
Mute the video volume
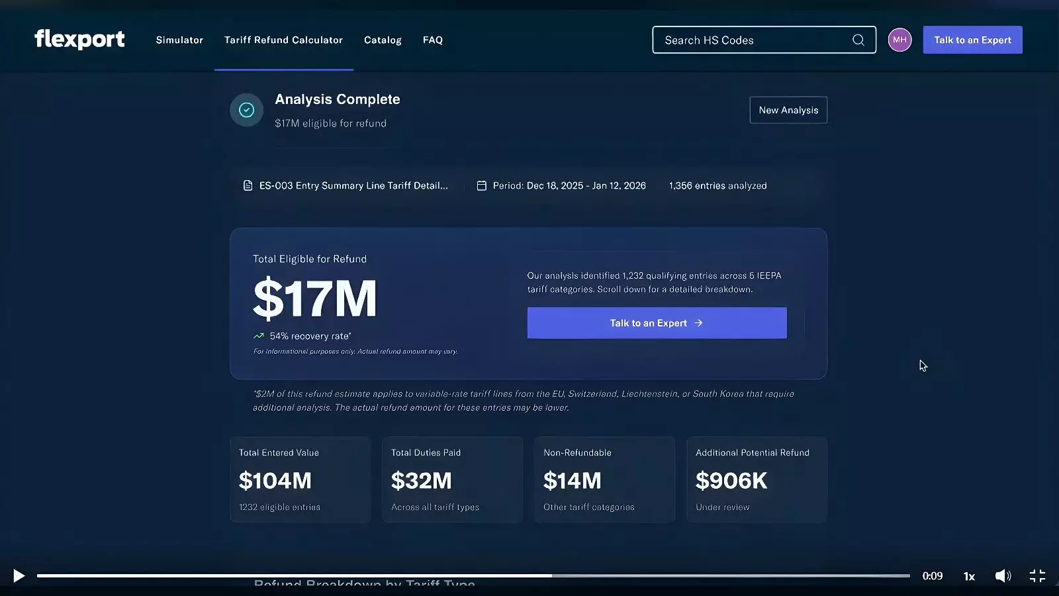point(1003,576)
